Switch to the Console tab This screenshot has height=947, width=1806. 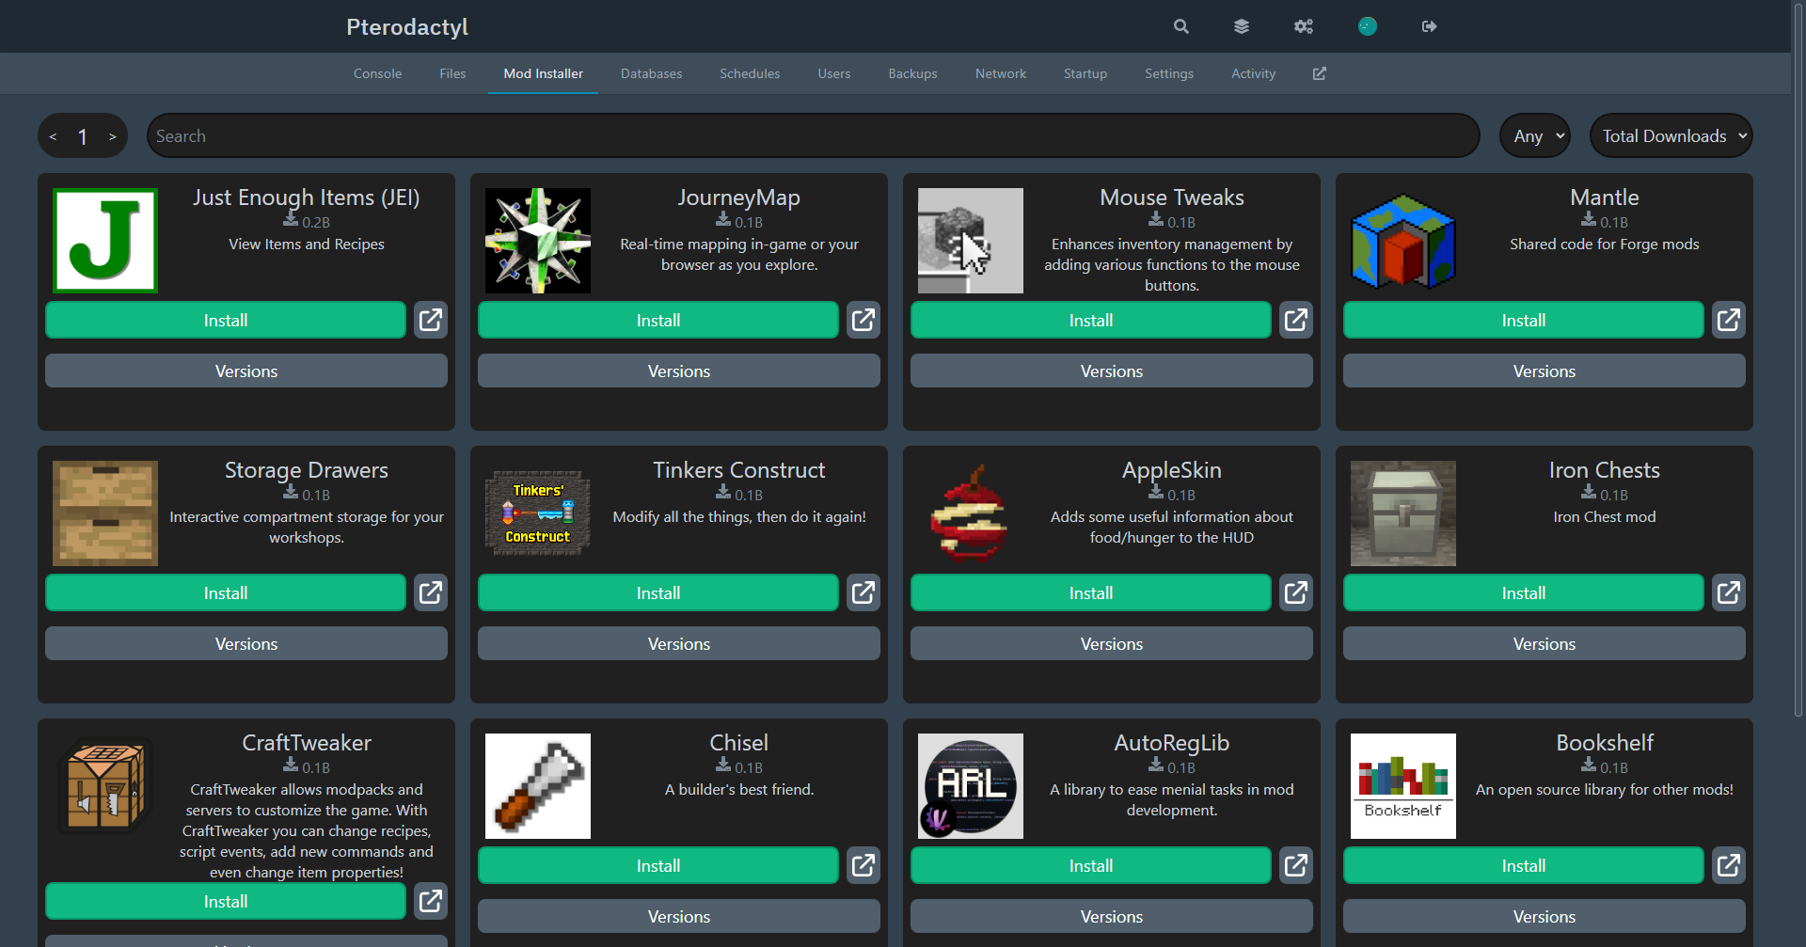pyautogui.click(x=377, y=73)
